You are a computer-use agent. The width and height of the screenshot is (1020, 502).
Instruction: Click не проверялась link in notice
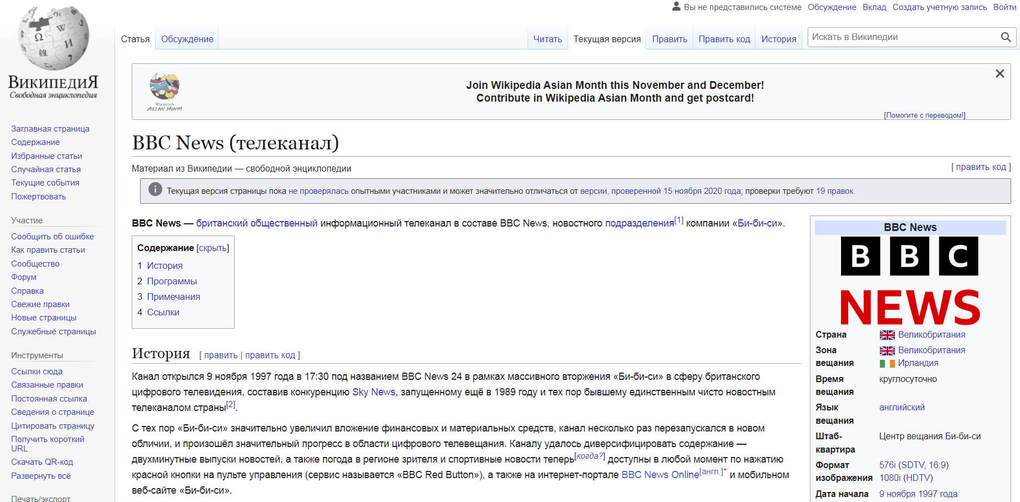coord(319,191)
